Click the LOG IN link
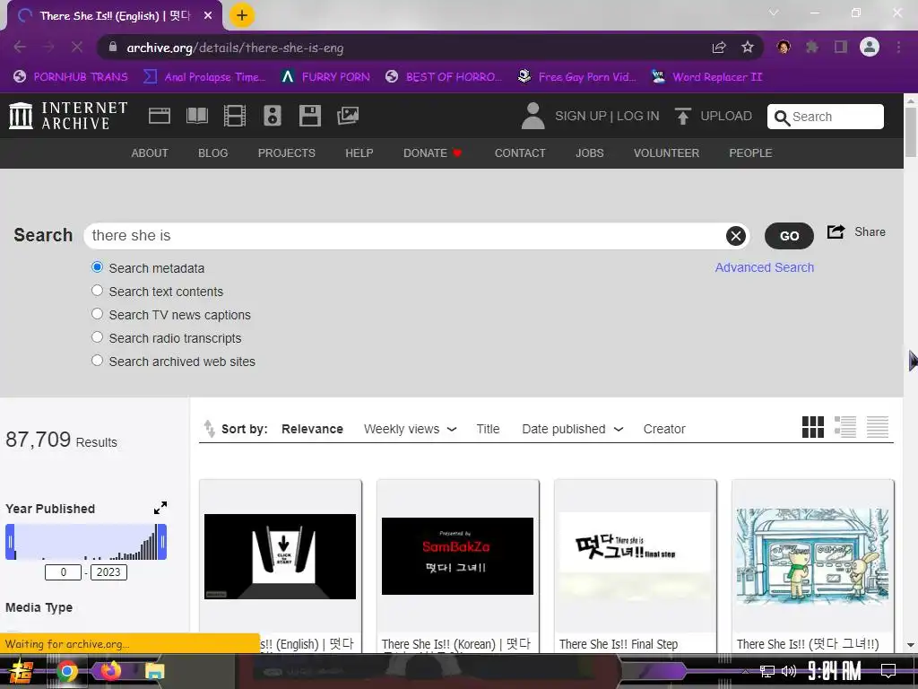Screen dimensions: 918x689 tap(637, 116)
